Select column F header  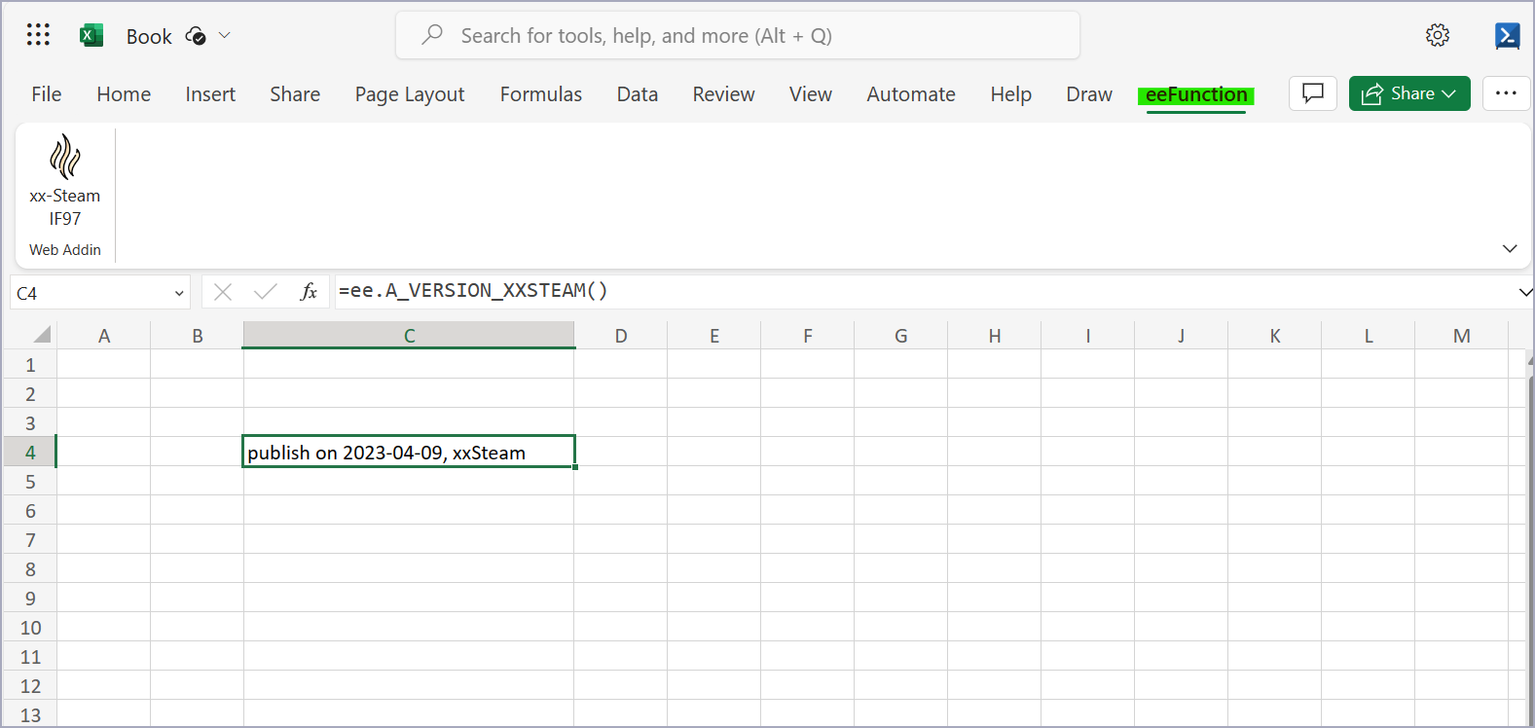pos(808,336)
